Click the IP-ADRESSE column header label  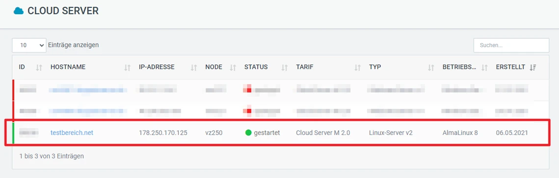click(x=157, y=67)
